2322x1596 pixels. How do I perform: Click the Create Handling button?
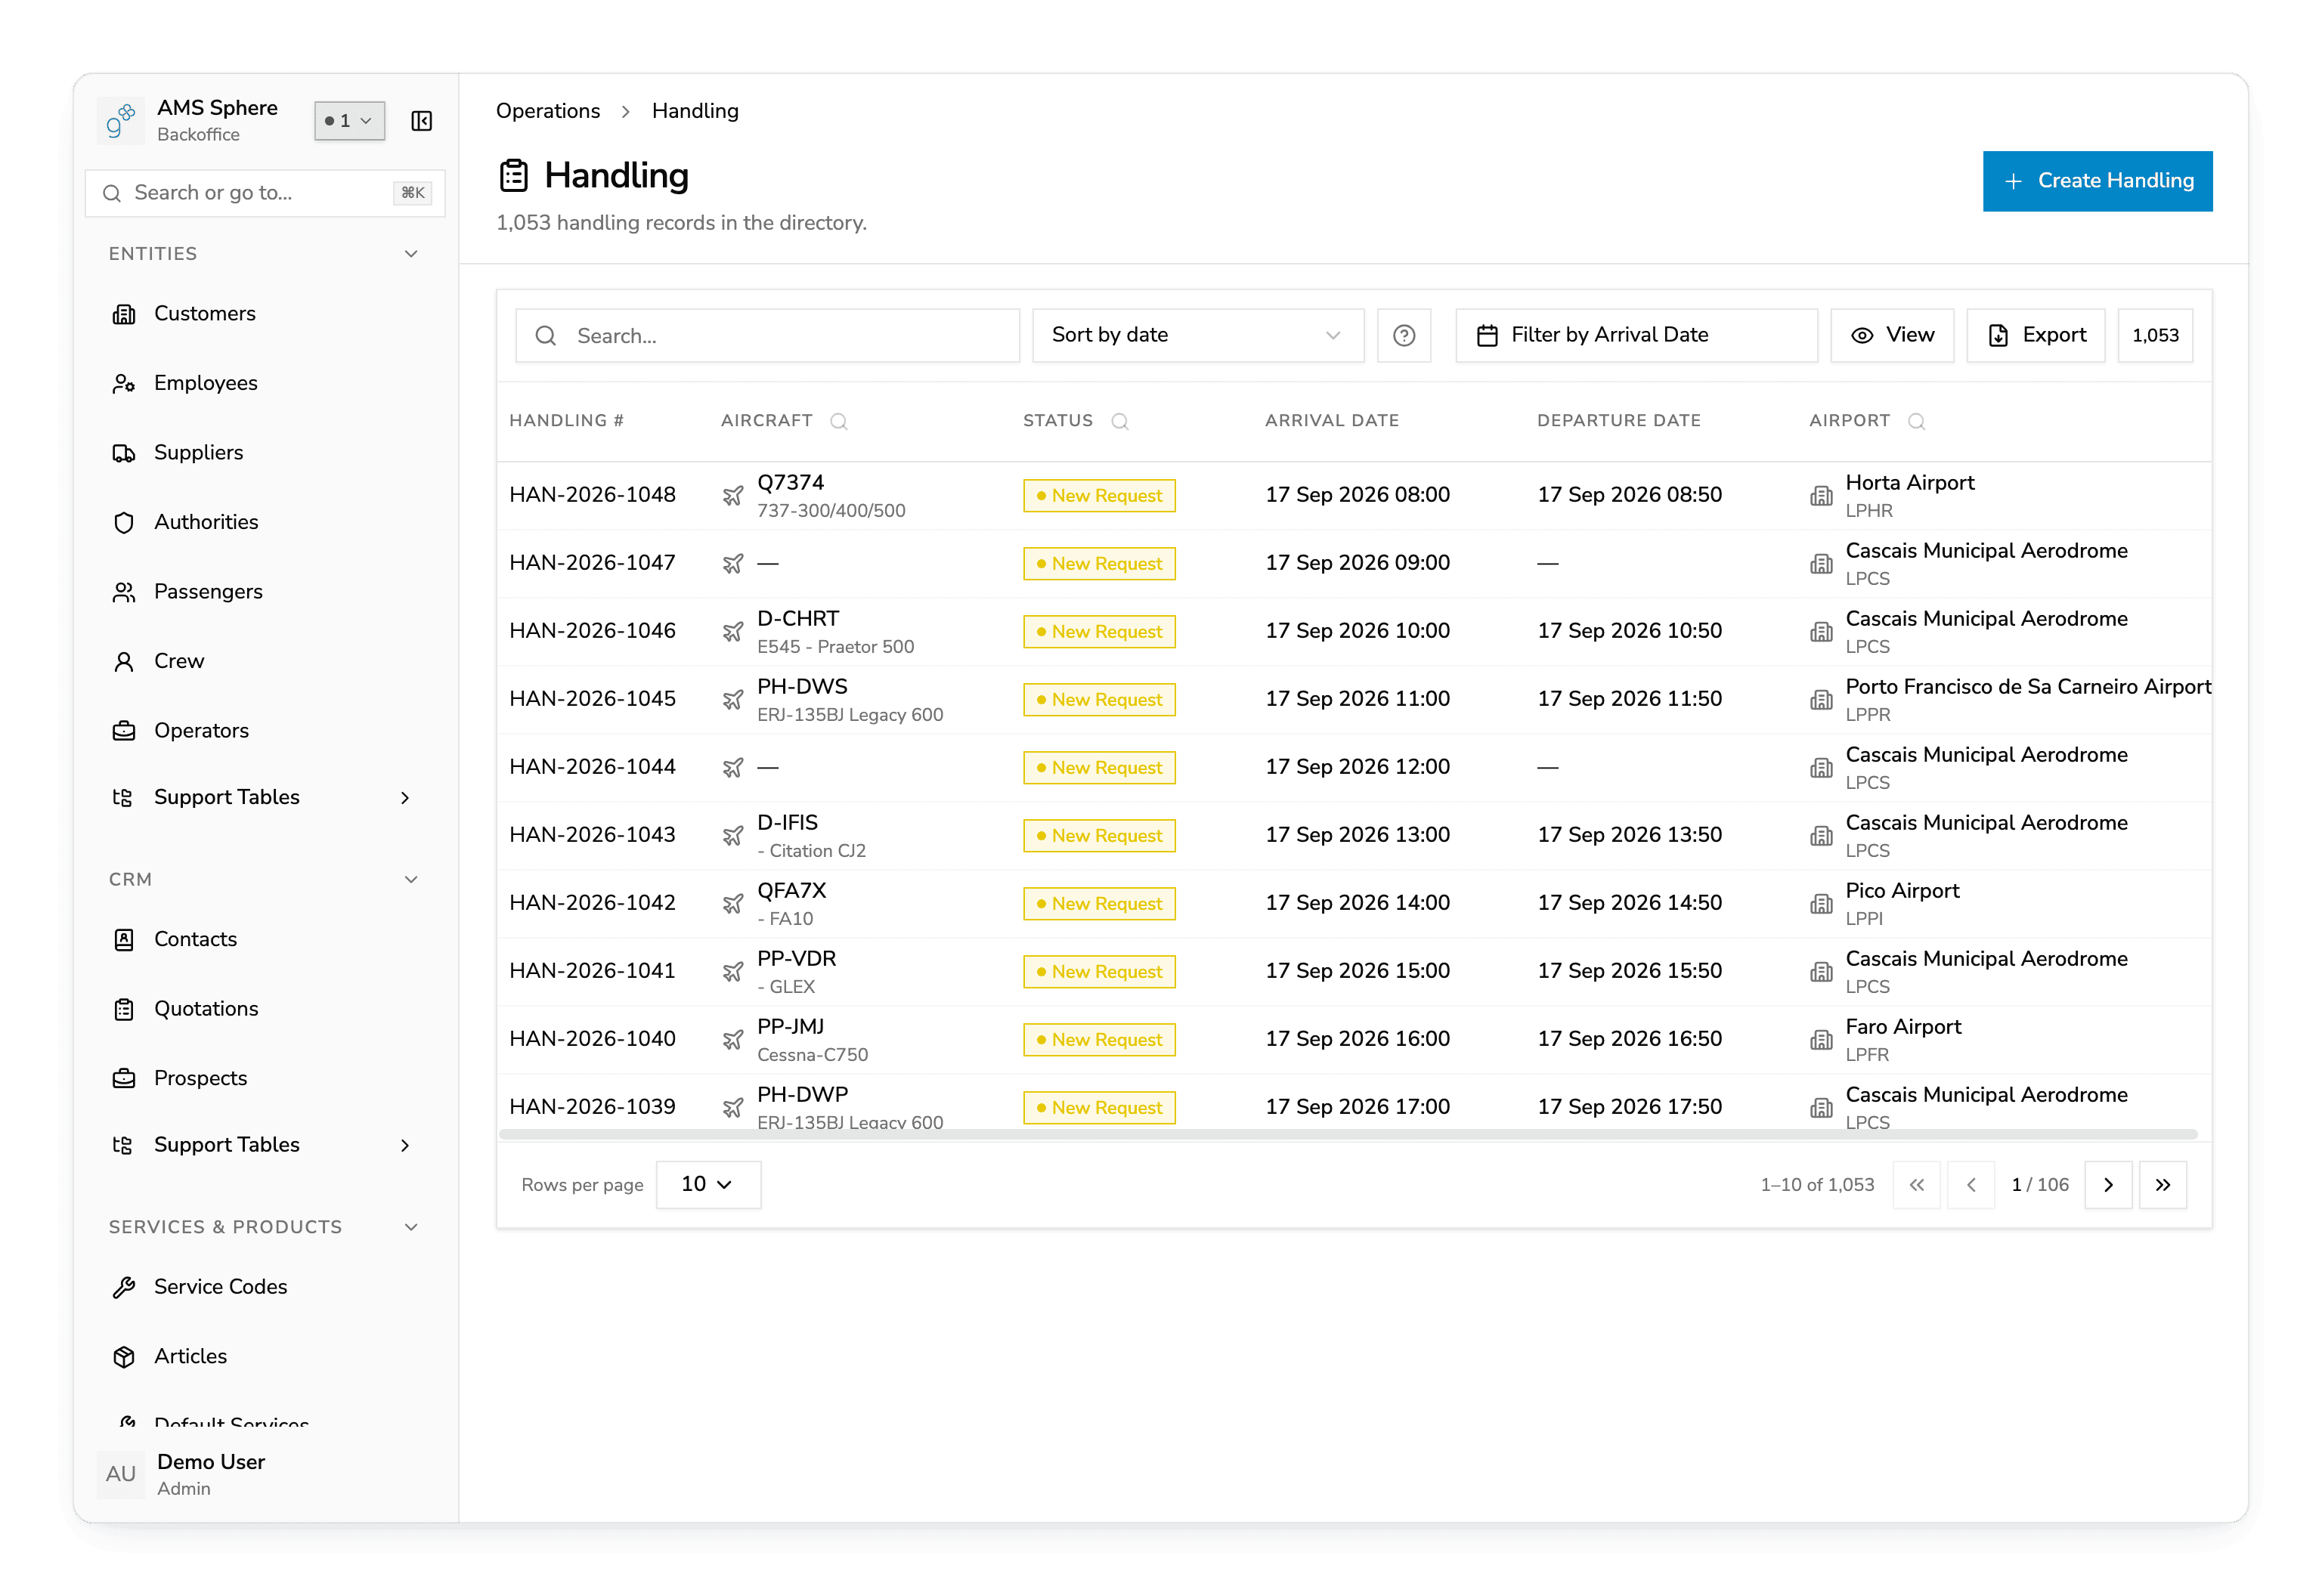pos(2097,181)
